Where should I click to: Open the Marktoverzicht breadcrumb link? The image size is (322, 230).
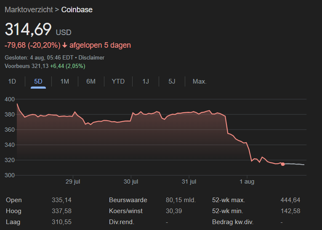coord(29,9)
